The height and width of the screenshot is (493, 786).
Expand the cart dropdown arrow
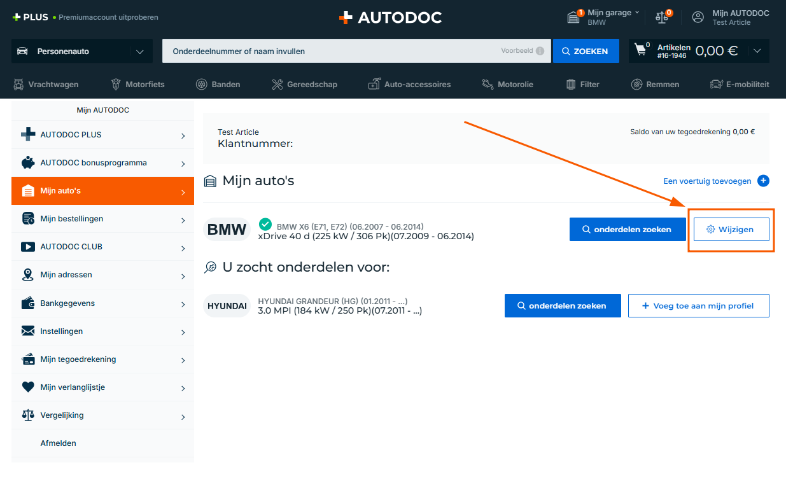(x=757, y=51)
